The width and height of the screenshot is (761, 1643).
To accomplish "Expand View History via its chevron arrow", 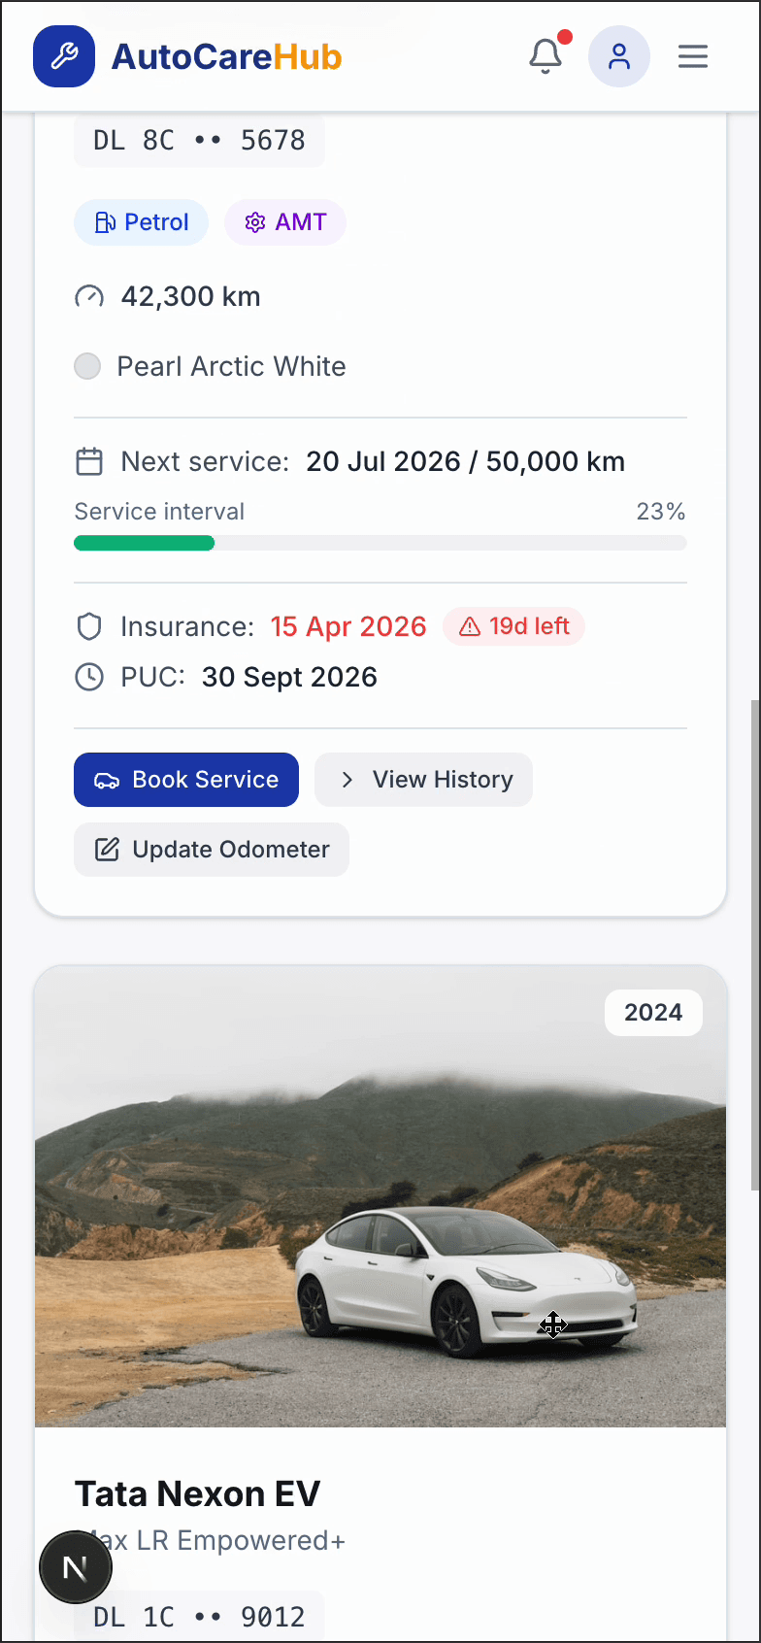I will [347, 779].
